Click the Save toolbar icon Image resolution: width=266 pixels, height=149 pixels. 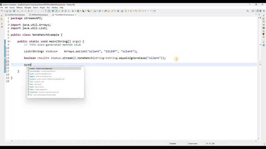7,11
